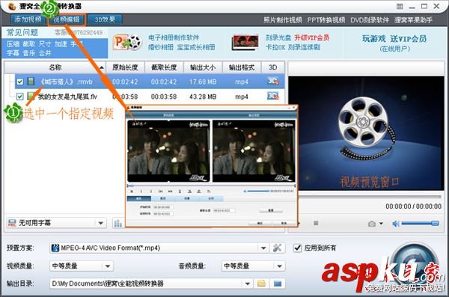Click the 截取长度 column header
The image size is (449, 297).
click(164, 67)
